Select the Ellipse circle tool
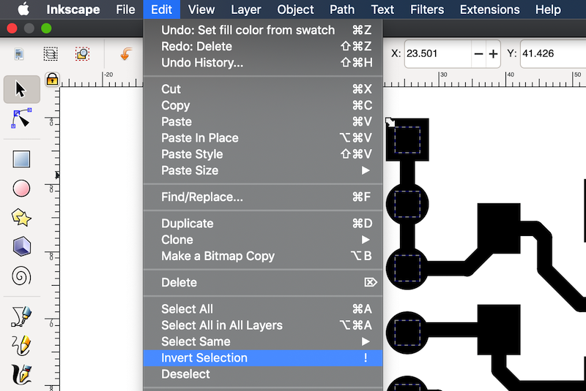This screenshot has width=586, height=391. 21,189
